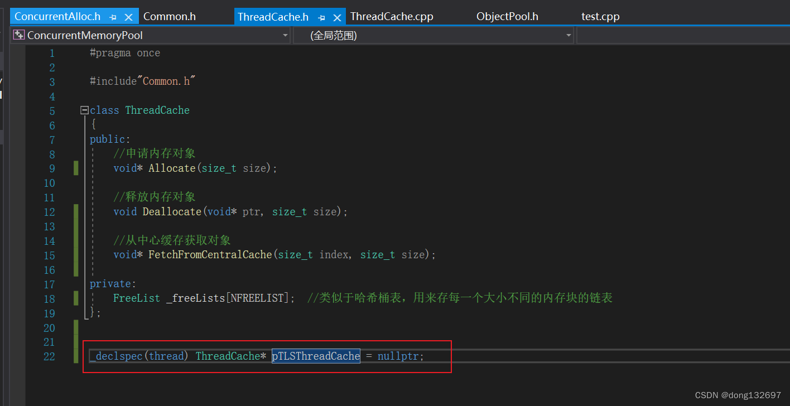The width and height of the screenshot is (790, 406).
Task: Click the private: access specifier
Action: click(113, 284)
